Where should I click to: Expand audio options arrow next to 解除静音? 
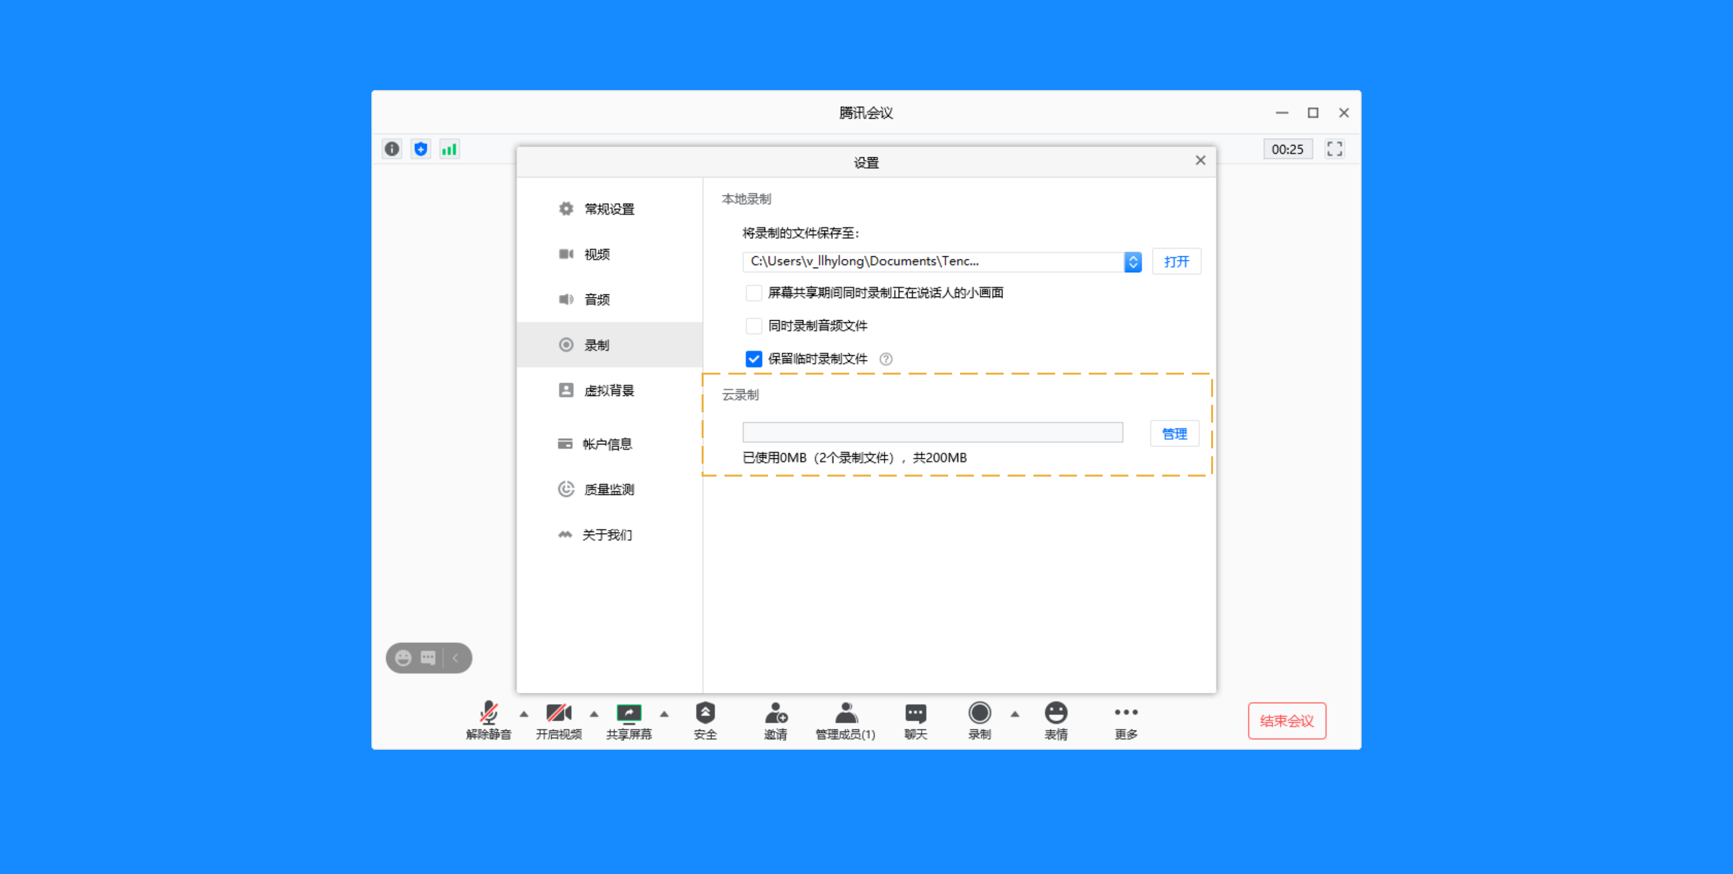coord(524,714)
